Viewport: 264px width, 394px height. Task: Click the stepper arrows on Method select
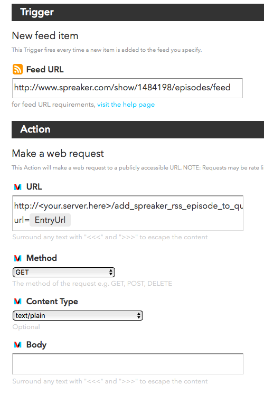pos(111,273)
